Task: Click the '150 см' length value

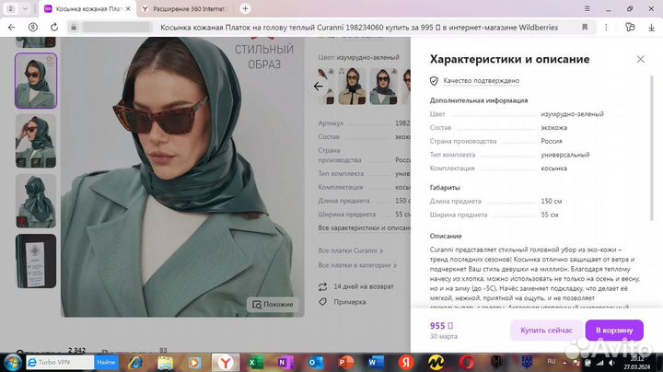Action: pos(552,202)
